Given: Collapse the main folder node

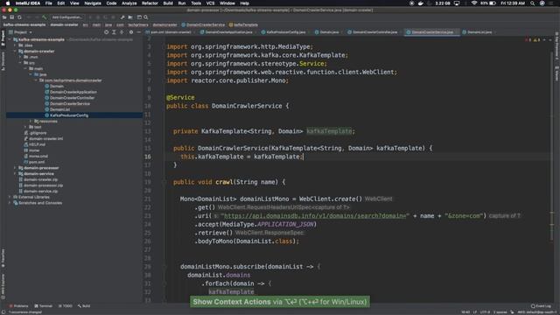Looking at the screenshot, I should (25, 68).
